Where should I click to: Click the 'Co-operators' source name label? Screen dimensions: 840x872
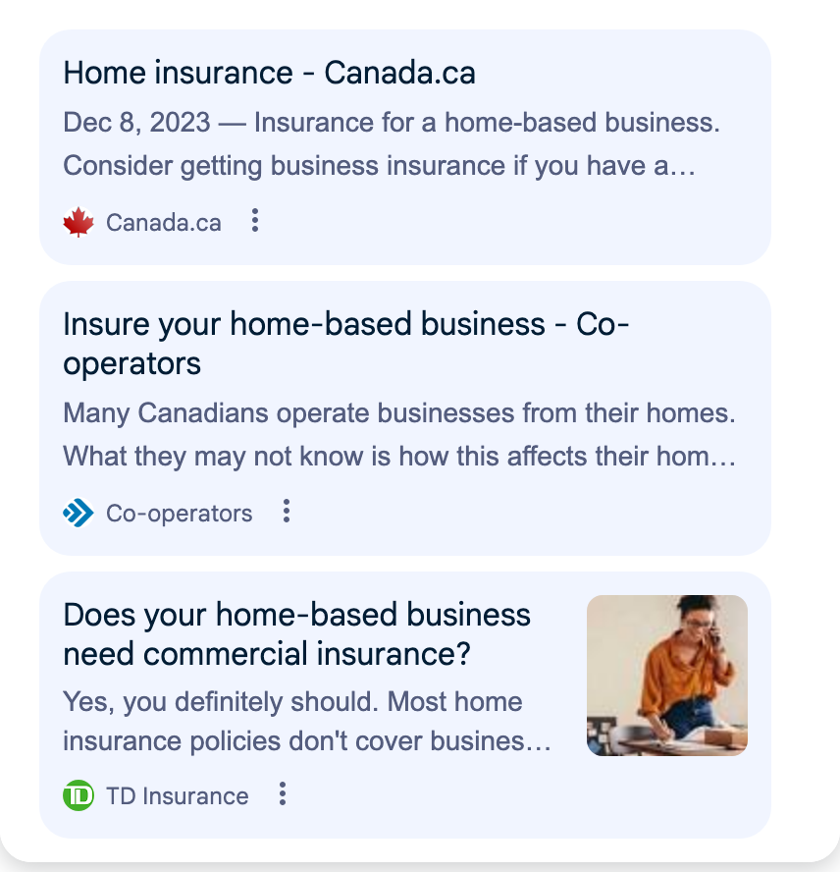coord(179,513)
